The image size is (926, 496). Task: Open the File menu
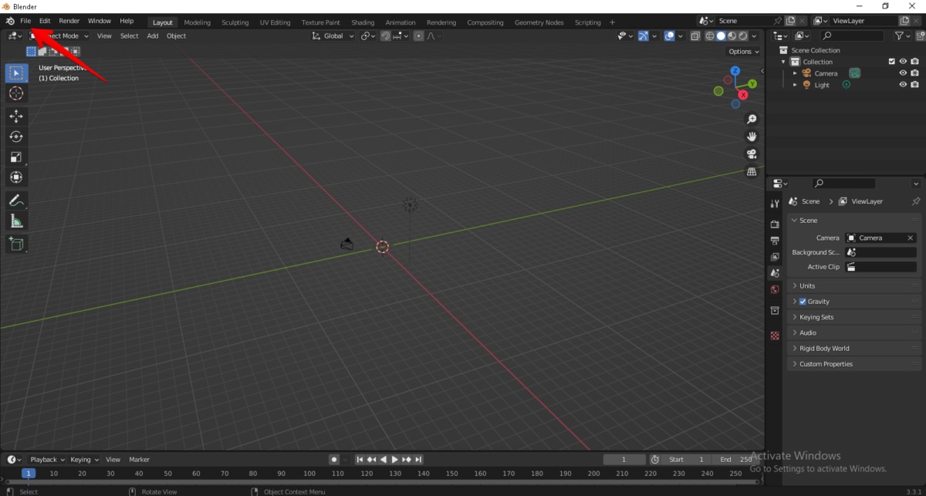coord(25,21)
